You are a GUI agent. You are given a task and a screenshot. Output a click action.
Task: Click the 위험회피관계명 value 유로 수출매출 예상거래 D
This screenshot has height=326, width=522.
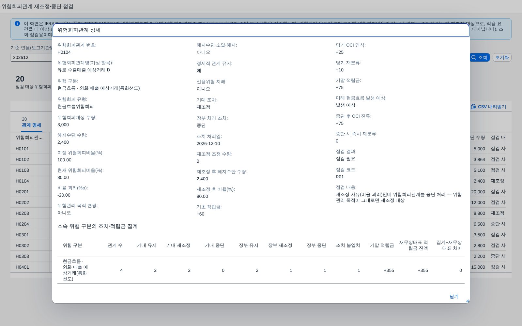[x=84, y=70]
